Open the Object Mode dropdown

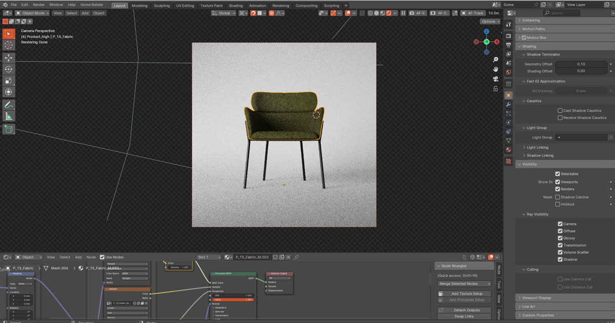pos(32,13)
